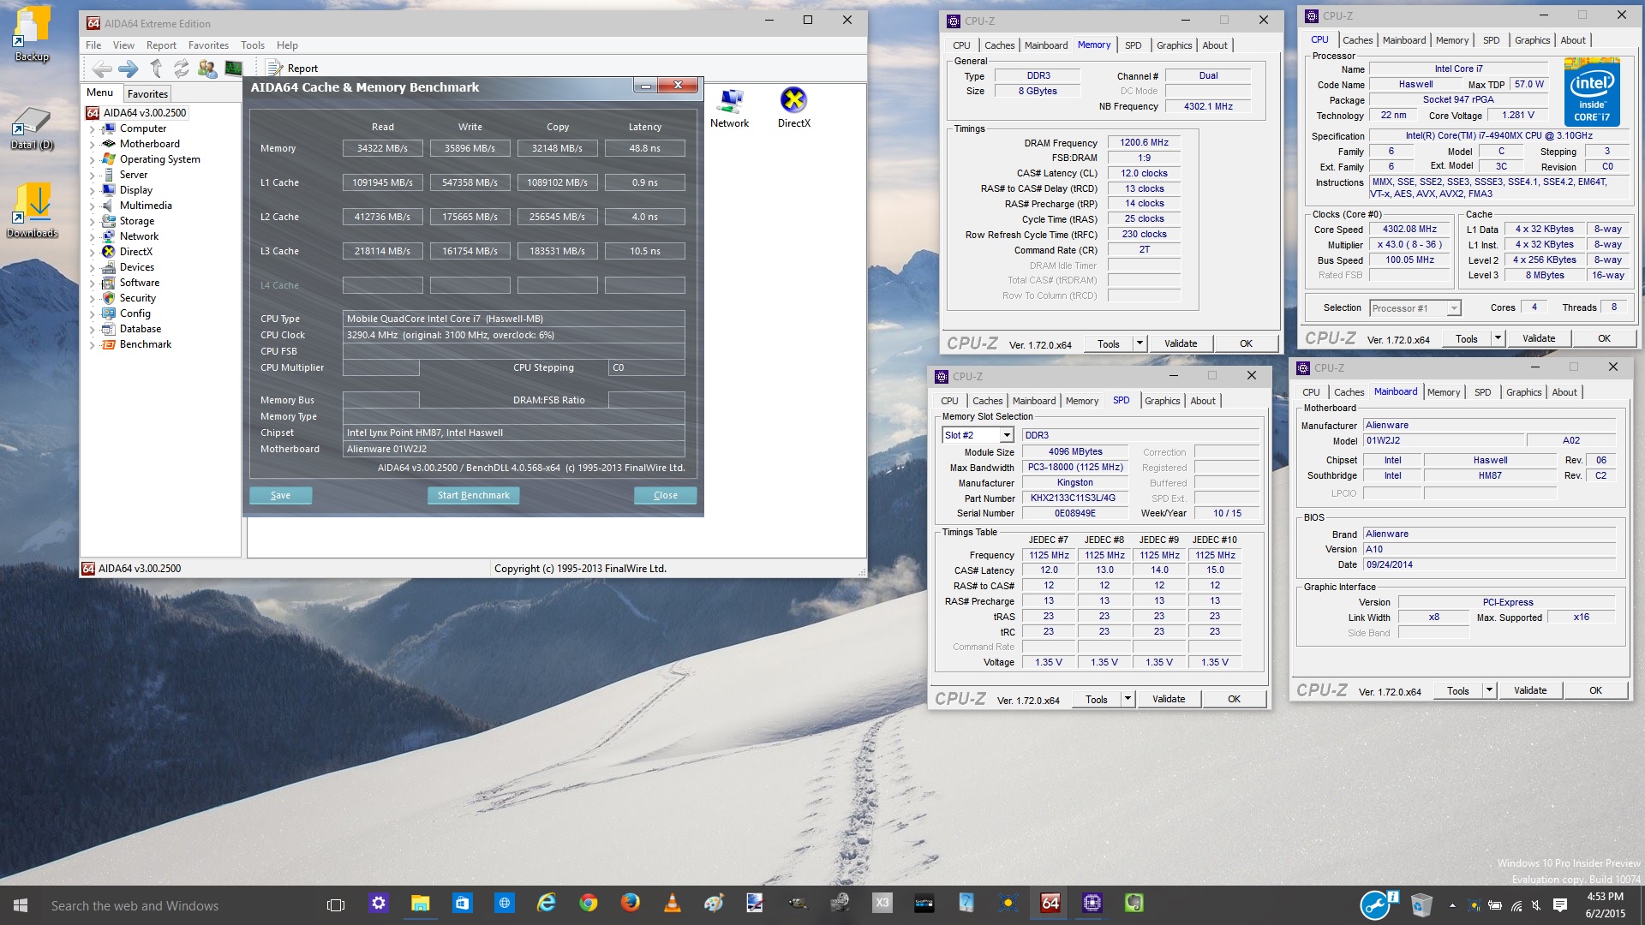Click the AIDA64 Back arrow toolbar icon
The height and width of the screenshot is (925, 1645).
pyautogui.click(x=102, y=69)
